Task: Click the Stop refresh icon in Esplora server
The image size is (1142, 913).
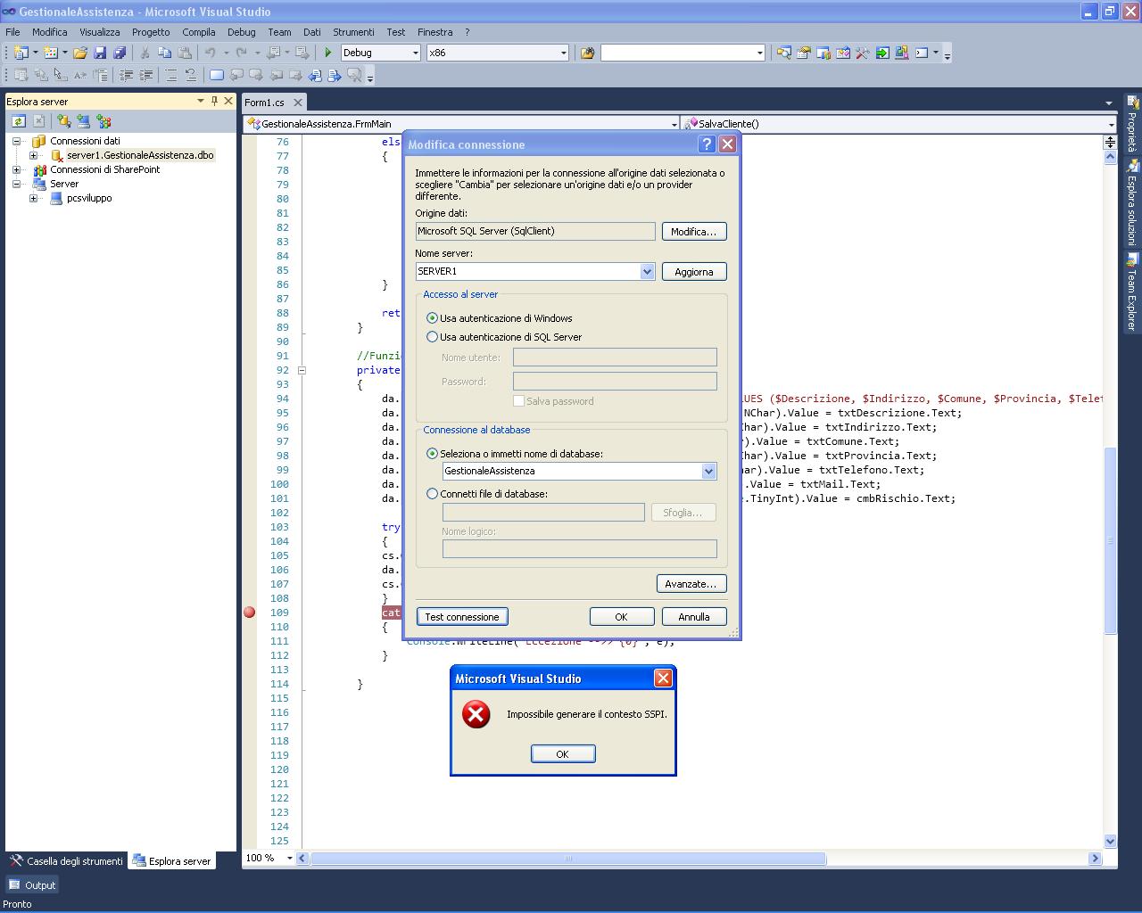Action: tap(38, 121)
